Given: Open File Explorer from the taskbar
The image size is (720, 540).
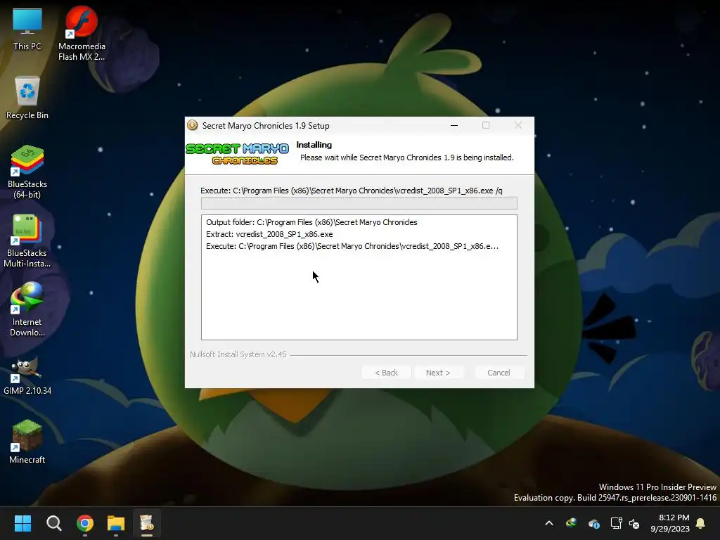Looking at the screenshot, I should (x=116, y=523).
